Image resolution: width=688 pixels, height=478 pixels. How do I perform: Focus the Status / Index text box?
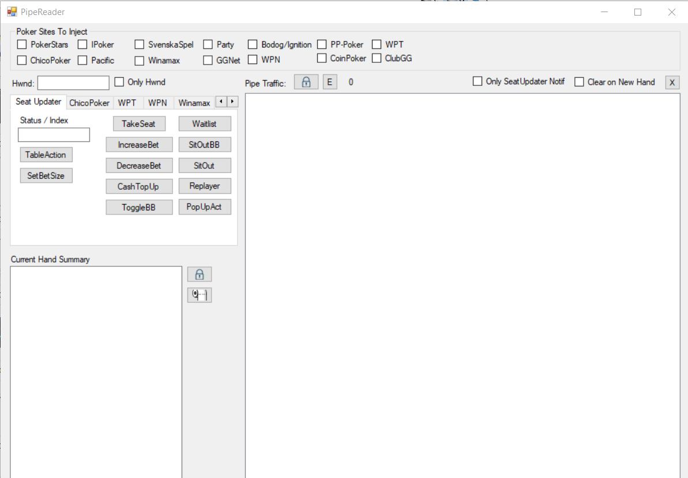point(54,135)
